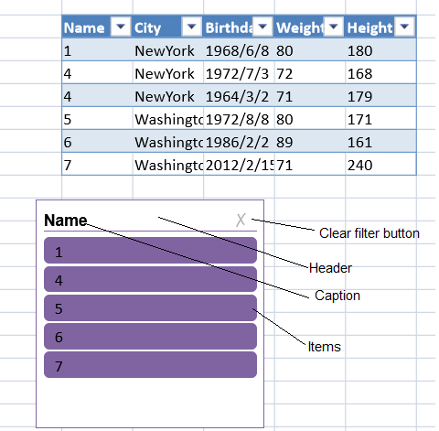This screenshot has width=439, height=431.
Task: Click the slicer Name caption
Action: click(x=66, y=221)
